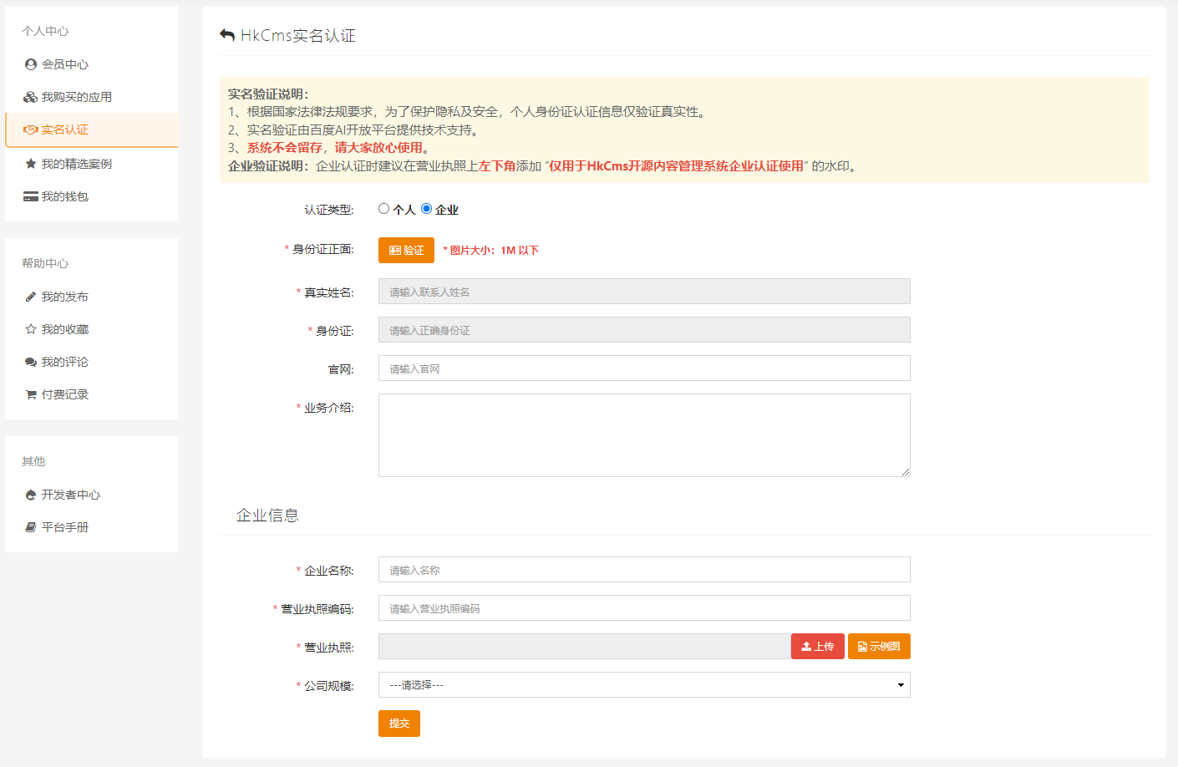Click the outline star icon for 我的收藏

(x=31, y=329)
